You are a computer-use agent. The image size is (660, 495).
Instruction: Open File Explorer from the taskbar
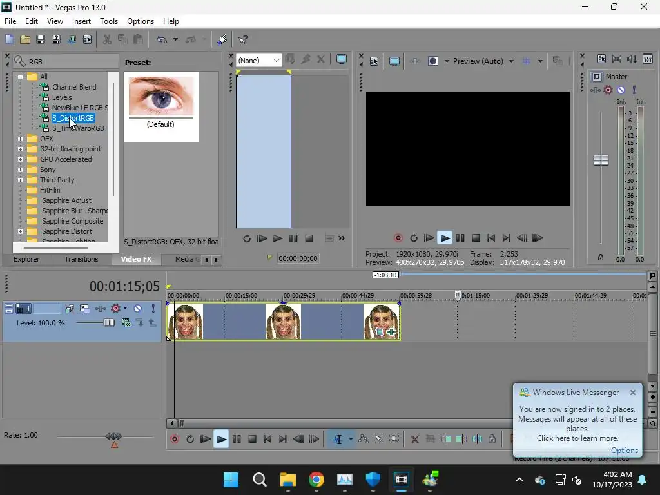click(288, 480)
